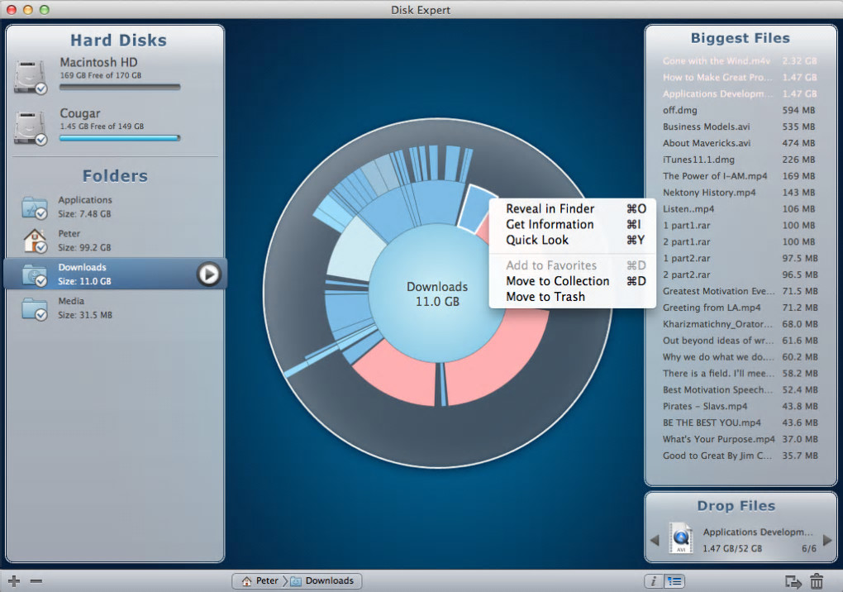Screen dimensions: 843x592
Task: Select What's Your Purpose.mp4
Action: pyautogui.click(x=740, y=439)
